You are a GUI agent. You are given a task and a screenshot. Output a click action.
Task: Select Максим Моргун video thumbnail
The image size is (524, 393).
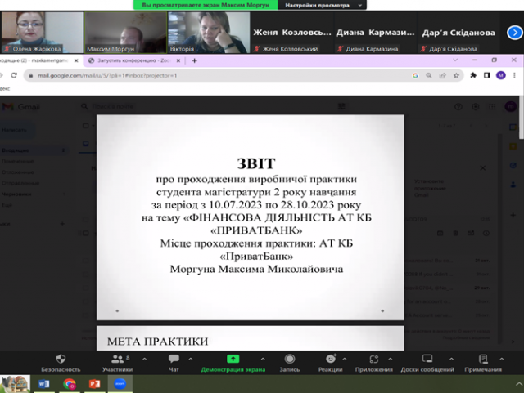tap(125, 33)
